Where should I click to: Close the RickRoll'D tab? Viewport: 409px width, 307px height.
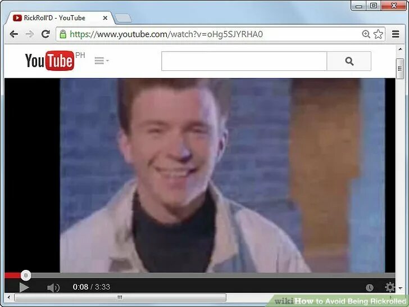[x=105, y=18]
